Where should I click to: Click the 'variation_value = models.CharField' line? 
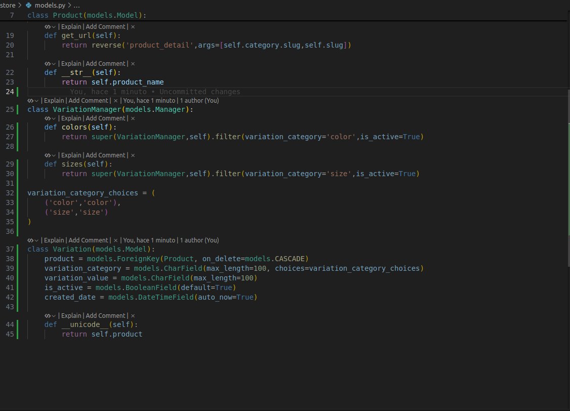point(151,278)
